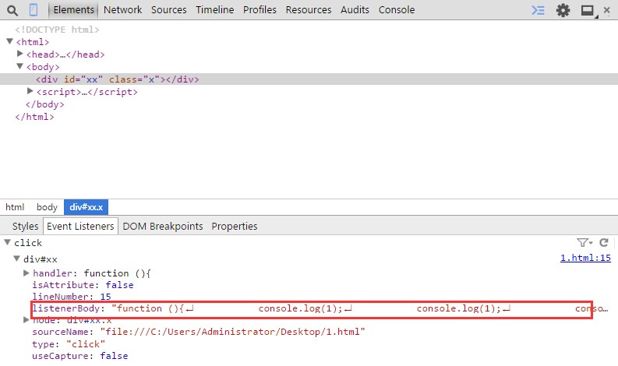Refresh the event listeners list
The width and height of the screenshot is (618, 366).
click(604, 243)
